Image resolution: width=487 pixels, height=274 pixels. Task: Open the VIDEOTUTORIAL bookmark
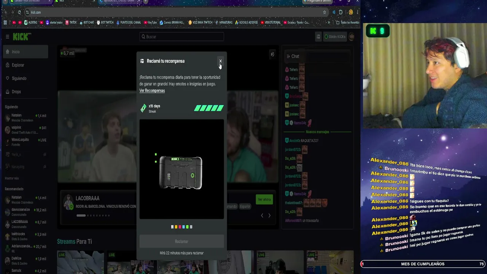(271, 22)
